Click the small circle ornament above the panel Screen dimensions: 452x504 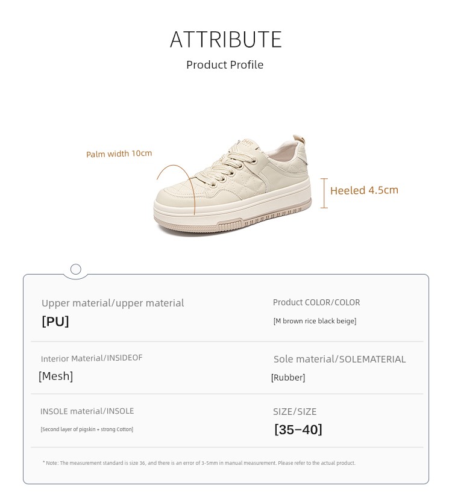(x=76, y=269)
